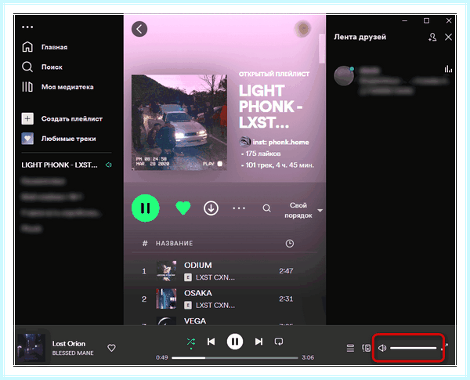Image resolution: width=470 pixels, height=380 pixels.
Task: Click add friends icon in Лента друзей
Action: (432, 37)
